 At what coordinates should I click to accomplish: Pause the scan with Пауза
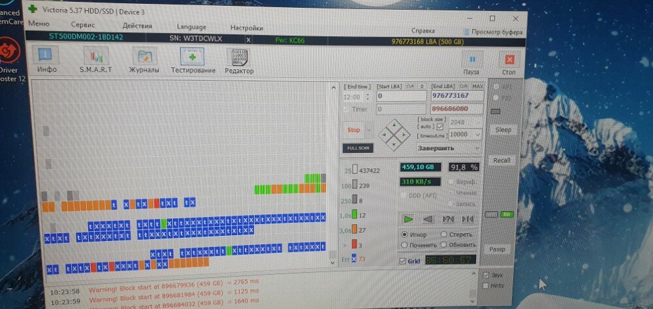coord(472,63)
